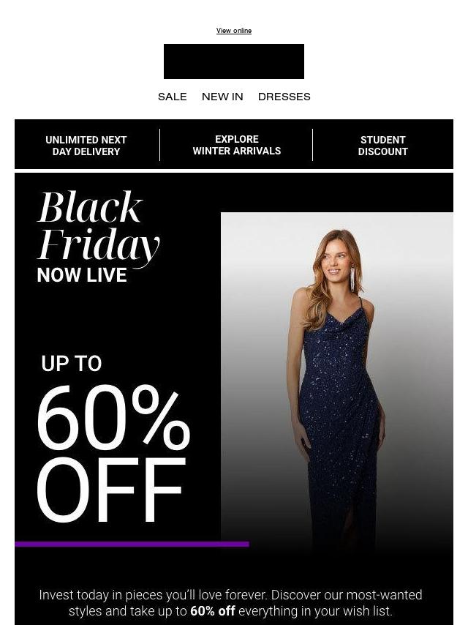Select the NOW LIVE text
468x625 pixels.
[x=82, y=275]
